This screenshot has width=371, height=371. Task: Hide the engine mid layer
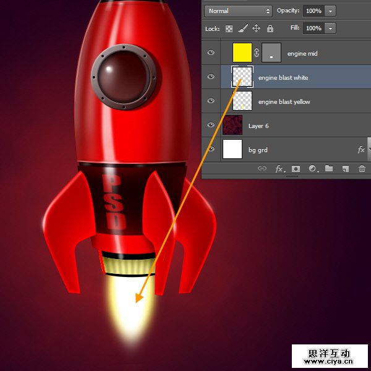click(211, 53)
